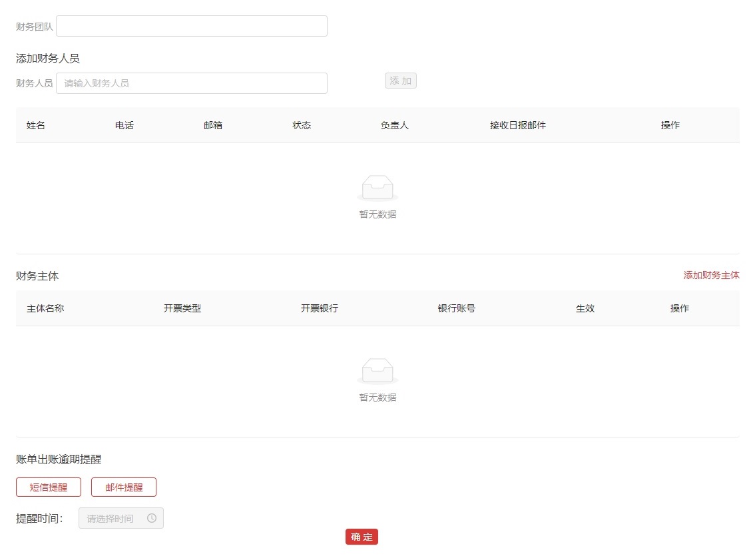The height and width of the screenshot is (560, 753).
Task: Click the empty-data tray icon under 财务主体 table
Action: tap(377, 371)
